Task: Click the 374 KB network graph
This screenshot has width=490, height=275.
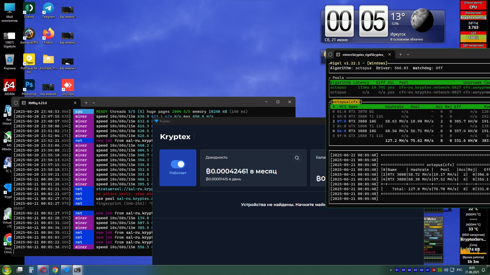Action: (473, 250)
